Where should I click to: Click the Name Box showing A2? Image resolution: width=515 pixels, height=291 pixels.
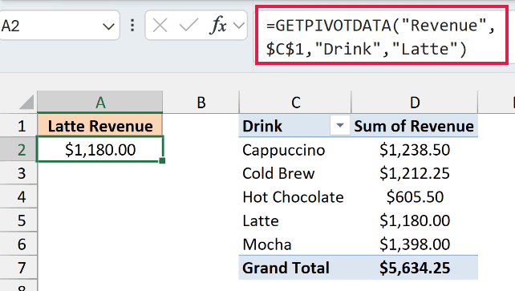point(59,26)
